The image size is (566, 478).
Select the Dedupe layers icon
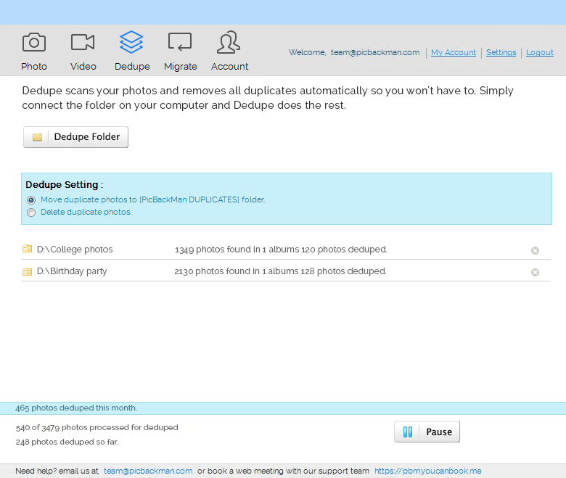(131, 42)
